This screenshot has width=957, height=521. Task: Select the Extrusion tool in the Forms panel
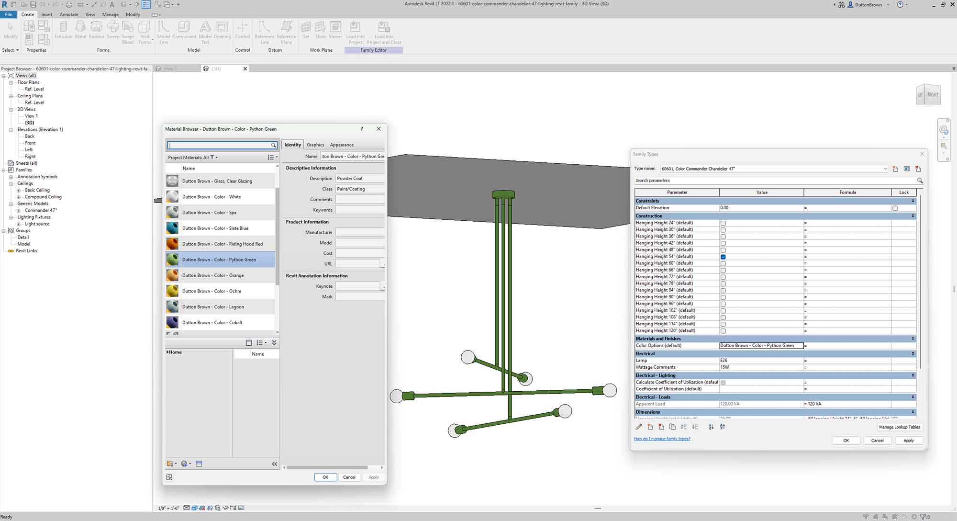63,32
